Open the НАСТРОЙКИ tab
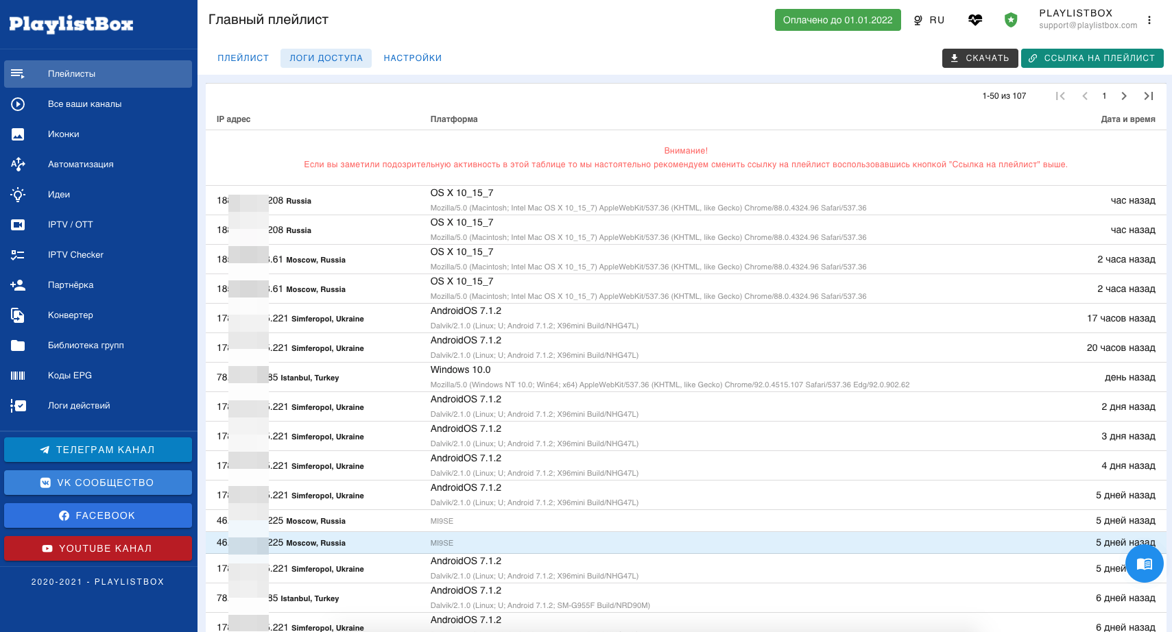 pyautogui.click(x=413, y=58)
